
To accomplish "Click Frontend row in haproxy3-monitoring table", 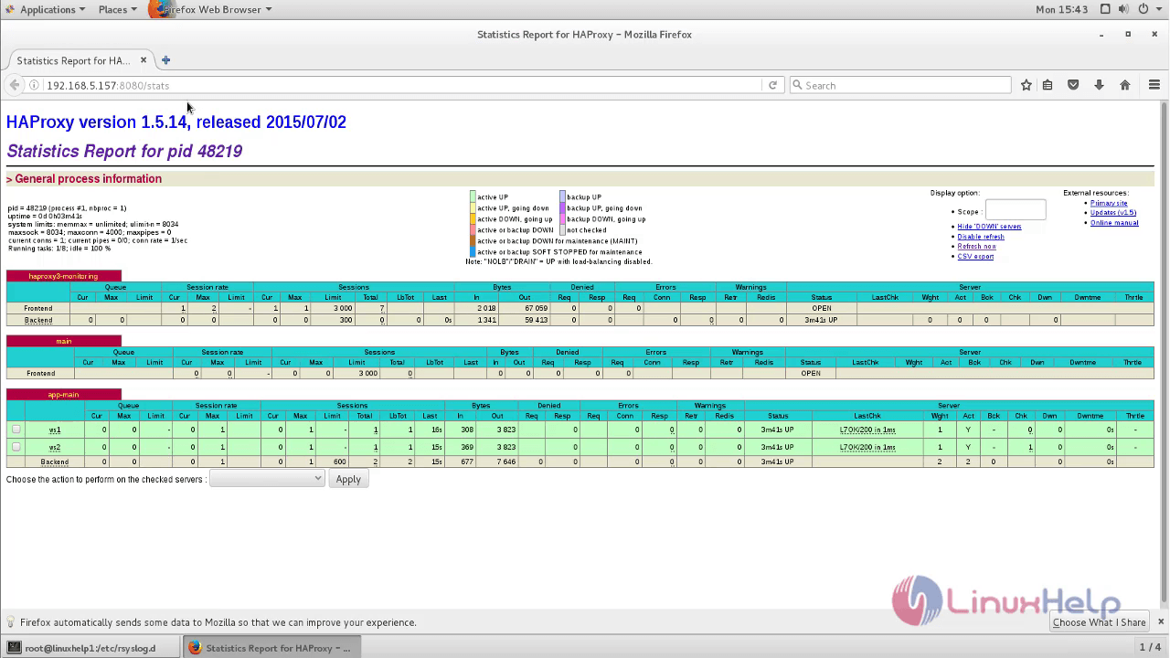I will [580, 308].
